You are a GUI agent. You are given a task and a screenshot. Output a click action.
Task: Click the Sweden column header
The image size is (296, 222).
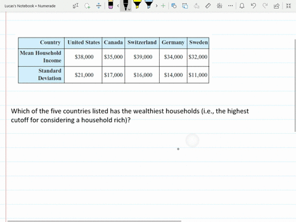(198, 43)
